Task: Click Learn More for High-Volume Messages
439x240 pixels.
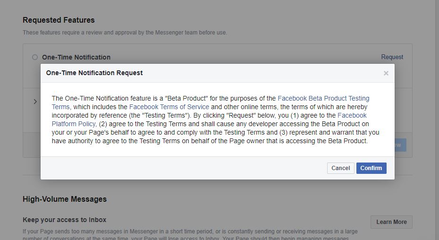Action: click(x=391, y=222)
